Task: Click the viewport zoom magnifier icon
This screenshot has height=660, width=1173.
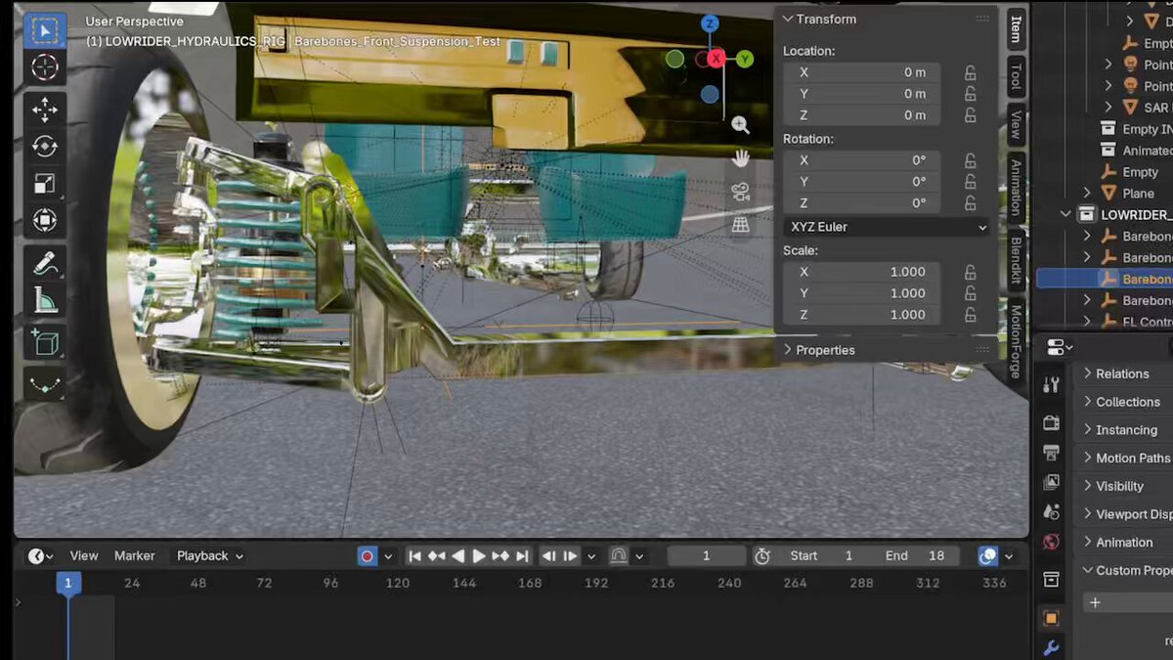Action: (741, 124)
